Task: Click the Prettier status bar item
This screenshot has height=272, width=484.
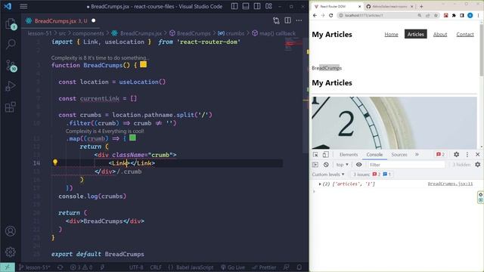Action: tap(264, 267)
